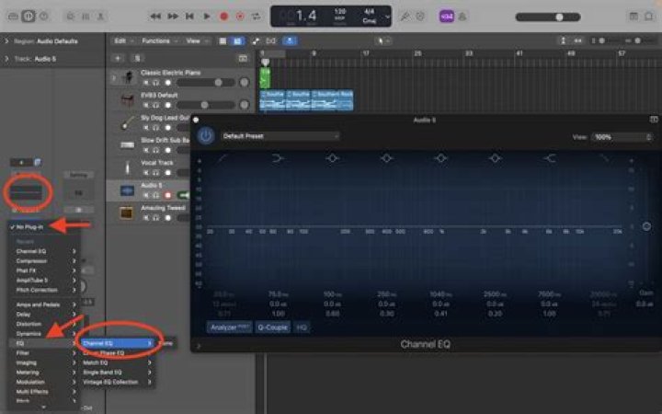The image size is (662, 414).
Task: Open the Note Pads button top right
Action: 649,17
